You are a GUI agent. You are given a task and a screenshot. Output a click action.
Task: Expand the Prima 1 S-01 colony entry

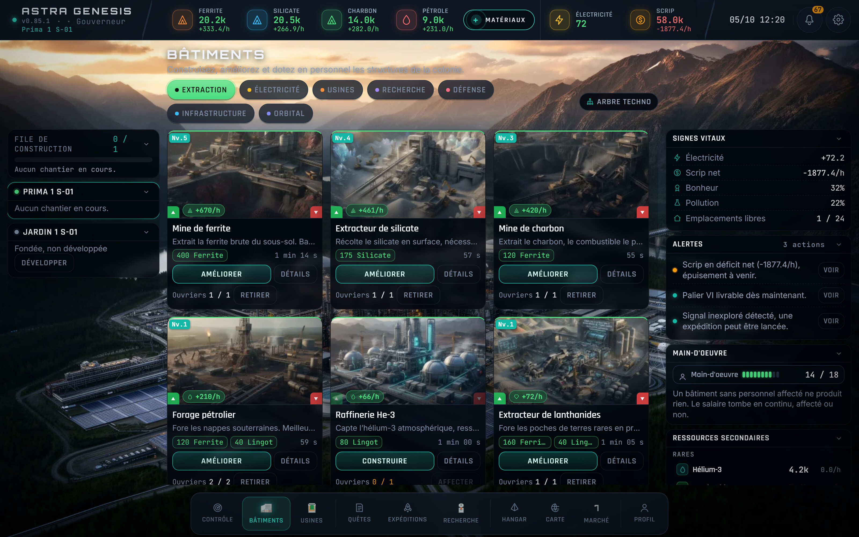pyautogui.click(x=146, y=192)
